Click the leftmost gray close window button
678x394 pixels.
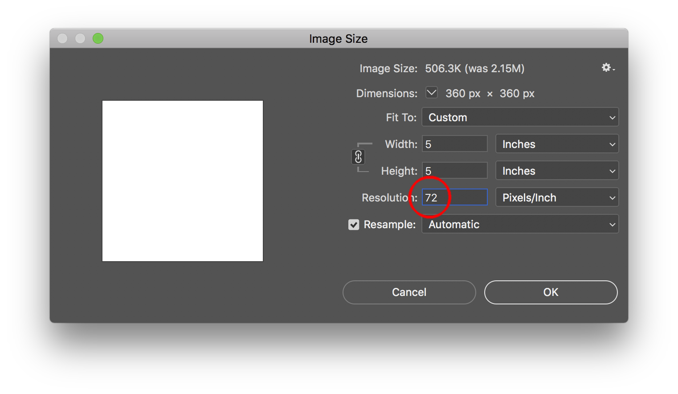[x=62, y=39]
